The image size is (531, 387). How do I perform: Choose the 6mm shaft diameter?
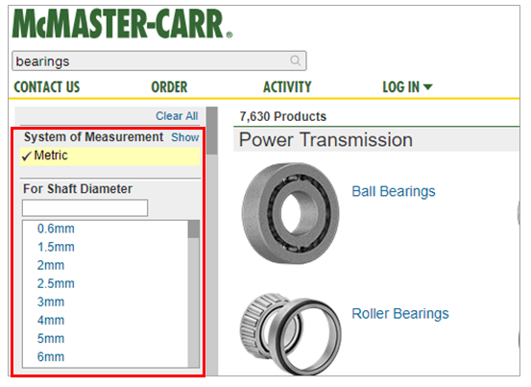51,357
